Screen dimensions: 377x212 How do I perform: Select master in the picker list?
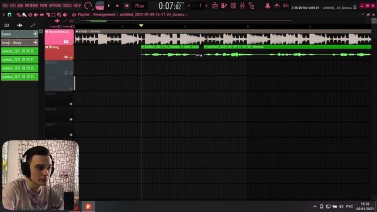19,34
